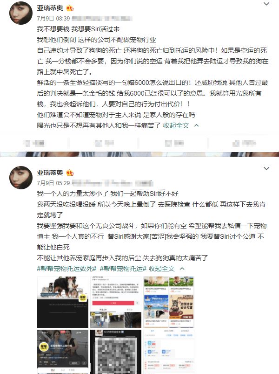279x374 pixels.
Task: Open thumbnail with red button screenshot
Action: (x=116, y=302)
